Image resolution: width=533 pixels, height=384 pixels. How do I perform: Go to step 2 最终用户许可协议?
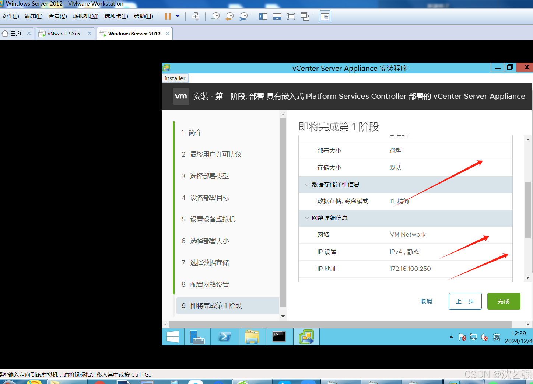coord(212,154)
